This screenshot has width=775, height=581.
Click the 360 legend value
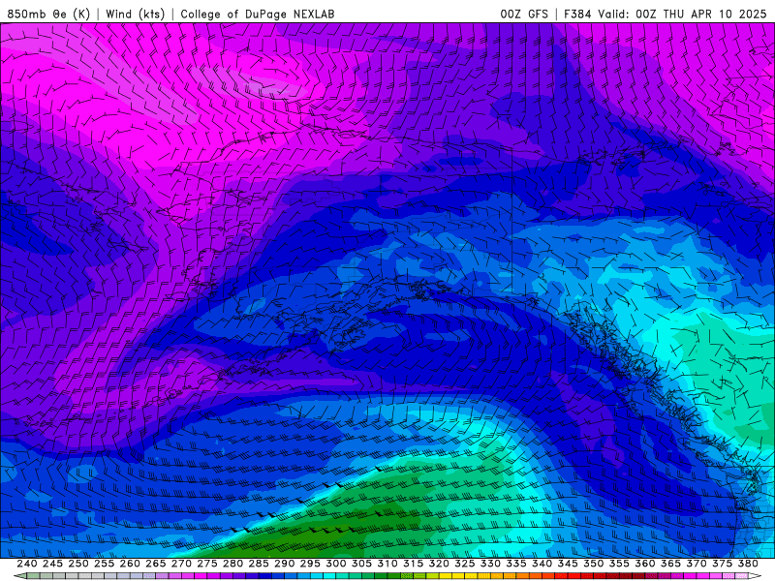coord(644,564)
